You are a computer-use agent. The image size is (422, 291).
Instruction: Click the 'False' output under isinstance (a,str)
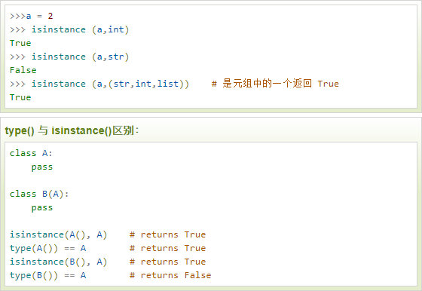[23, 70]
